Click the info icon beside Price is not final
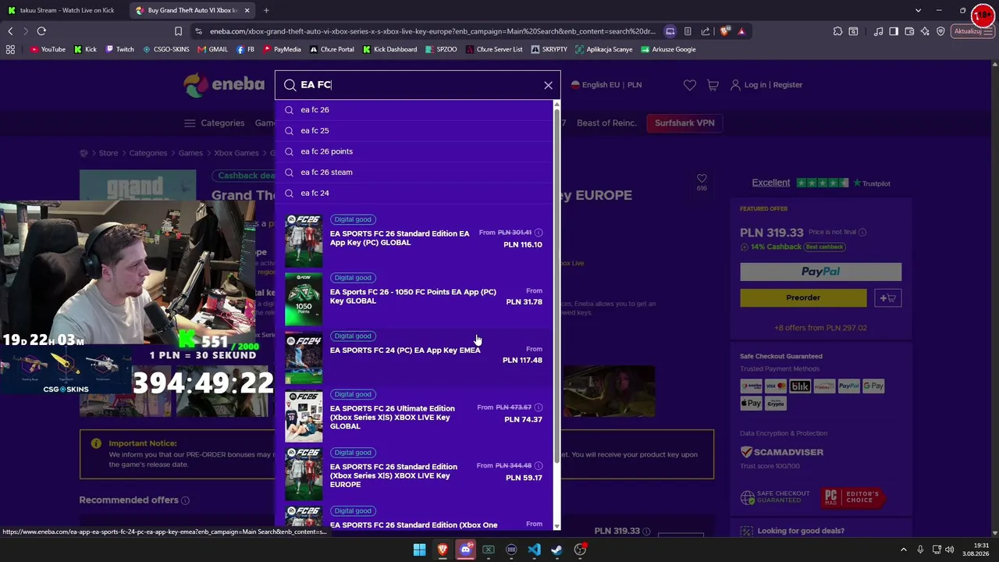The height and width of the screenshot is (562, 999). [x=862, y=232]
